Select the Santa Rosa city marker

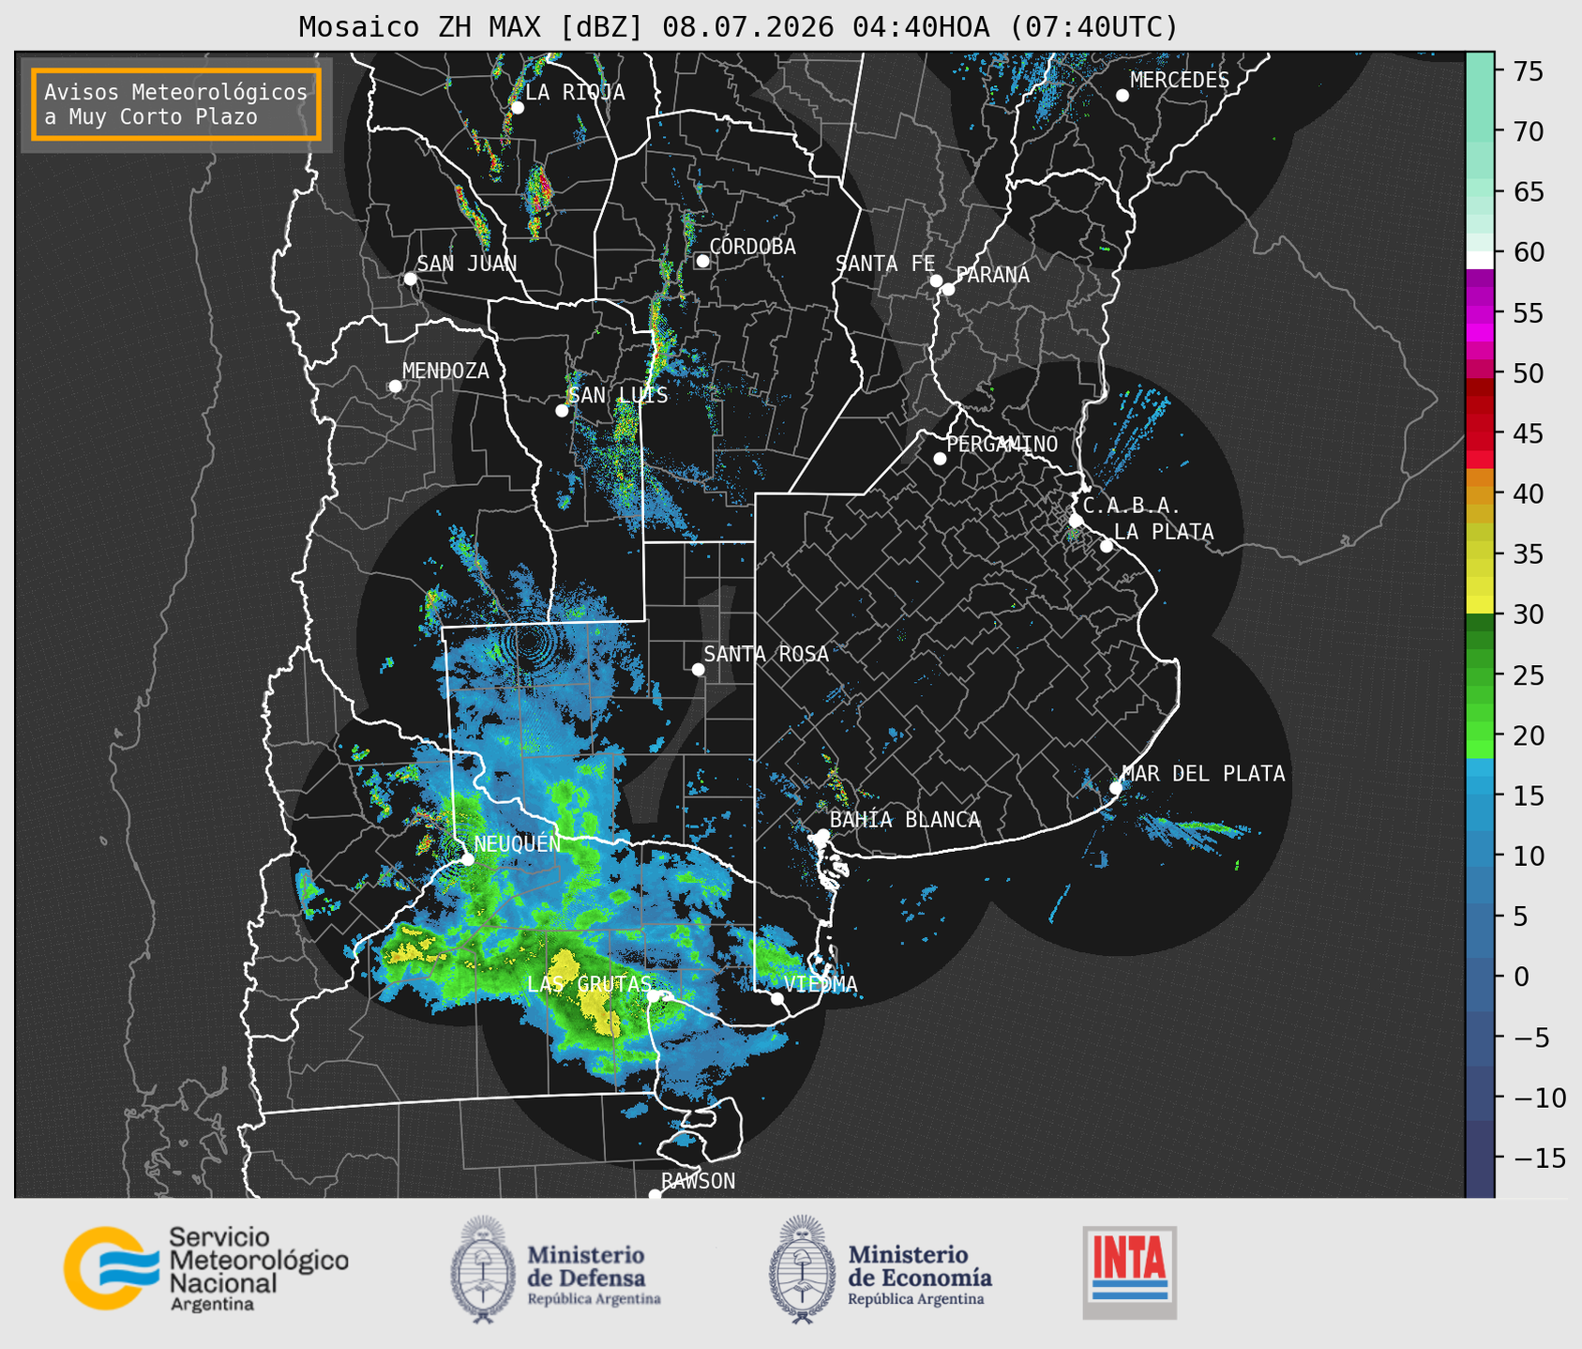pos(698,669)
